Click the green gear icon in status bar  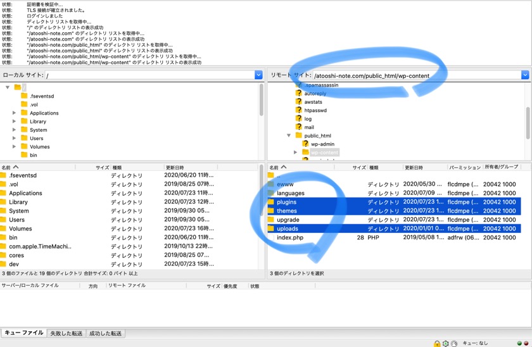coord(446,343)
